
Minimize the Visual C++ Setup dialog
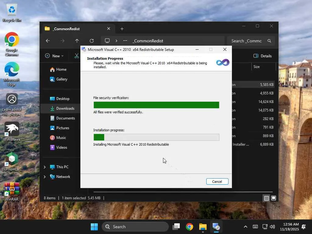click(197, 50)
